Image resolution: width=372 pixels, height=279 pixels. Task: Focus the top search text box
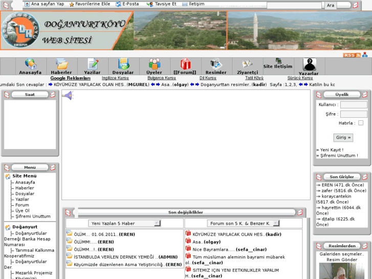click(x=294, y=5)
